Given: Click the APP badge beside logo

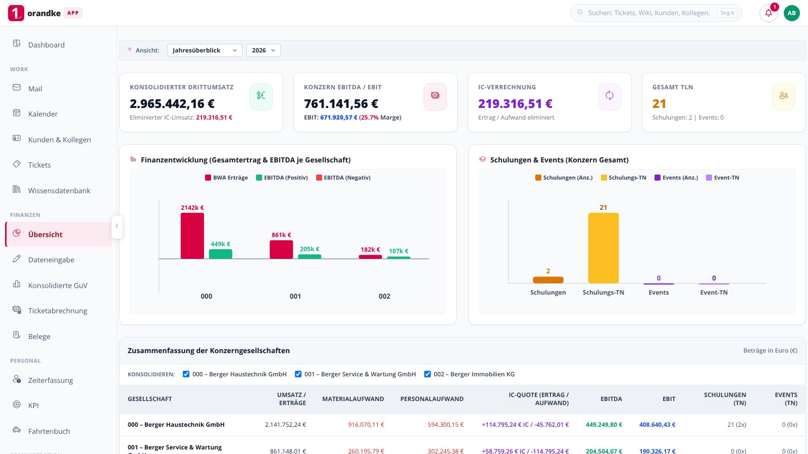Looking at the screenshot, I should (x=73, y=13).
